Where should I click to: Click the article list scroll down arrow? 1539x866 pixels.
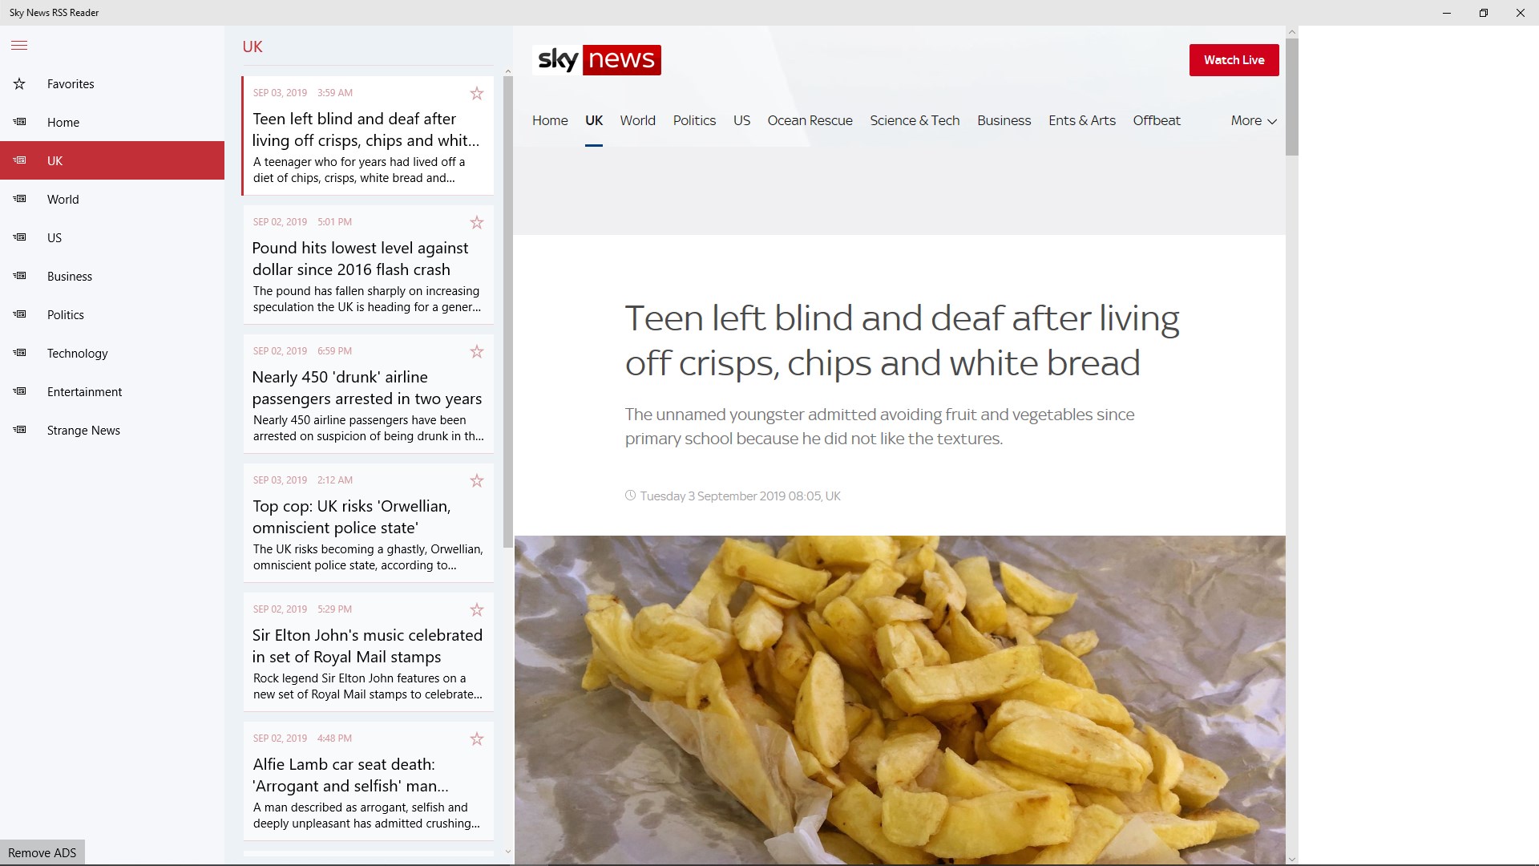(507, 852)
